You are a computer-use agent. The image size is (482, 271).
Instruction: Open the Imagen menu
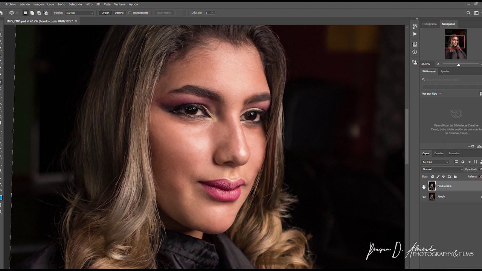(x=38, y=4)
